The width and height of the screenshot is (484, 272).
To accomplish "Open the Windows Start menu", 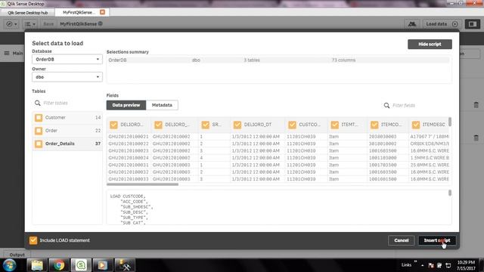I will click(x=9, y=265).
